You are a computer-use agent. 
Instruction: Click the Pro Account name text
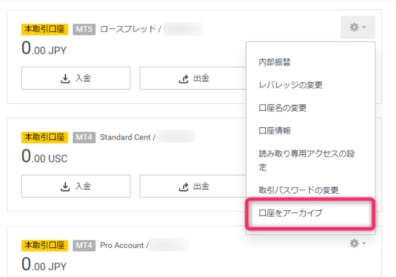click(122, 245)
